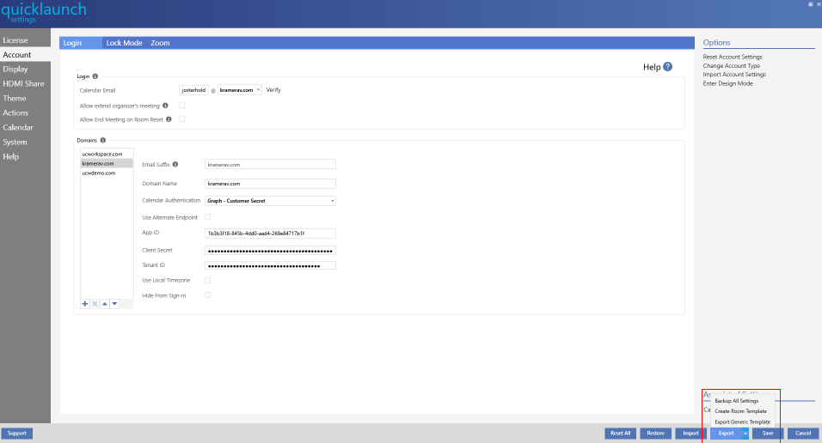Add a new domain with plus icon
Viewport: 822px width, 443px height.
tap(85, 304)
